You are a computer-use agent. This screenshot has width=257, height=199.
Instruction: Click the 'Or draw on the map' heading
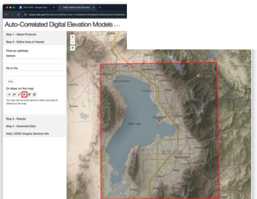(20, 88)
